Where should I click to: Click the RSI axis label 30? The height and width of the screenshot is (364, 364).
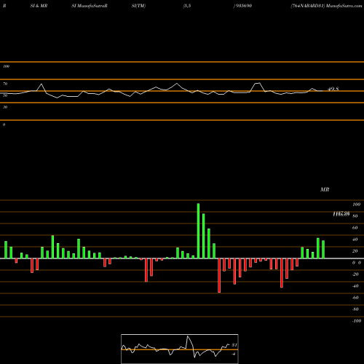(5, 107)
